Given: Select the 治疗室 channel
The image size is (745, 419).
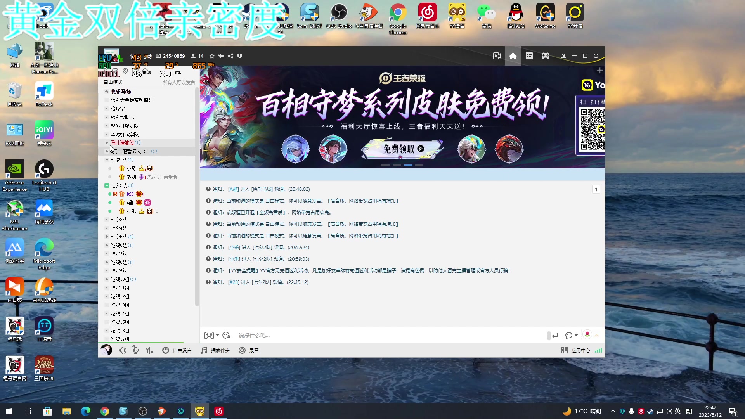Looking at the screenshot, I should [x=118, y=109].
